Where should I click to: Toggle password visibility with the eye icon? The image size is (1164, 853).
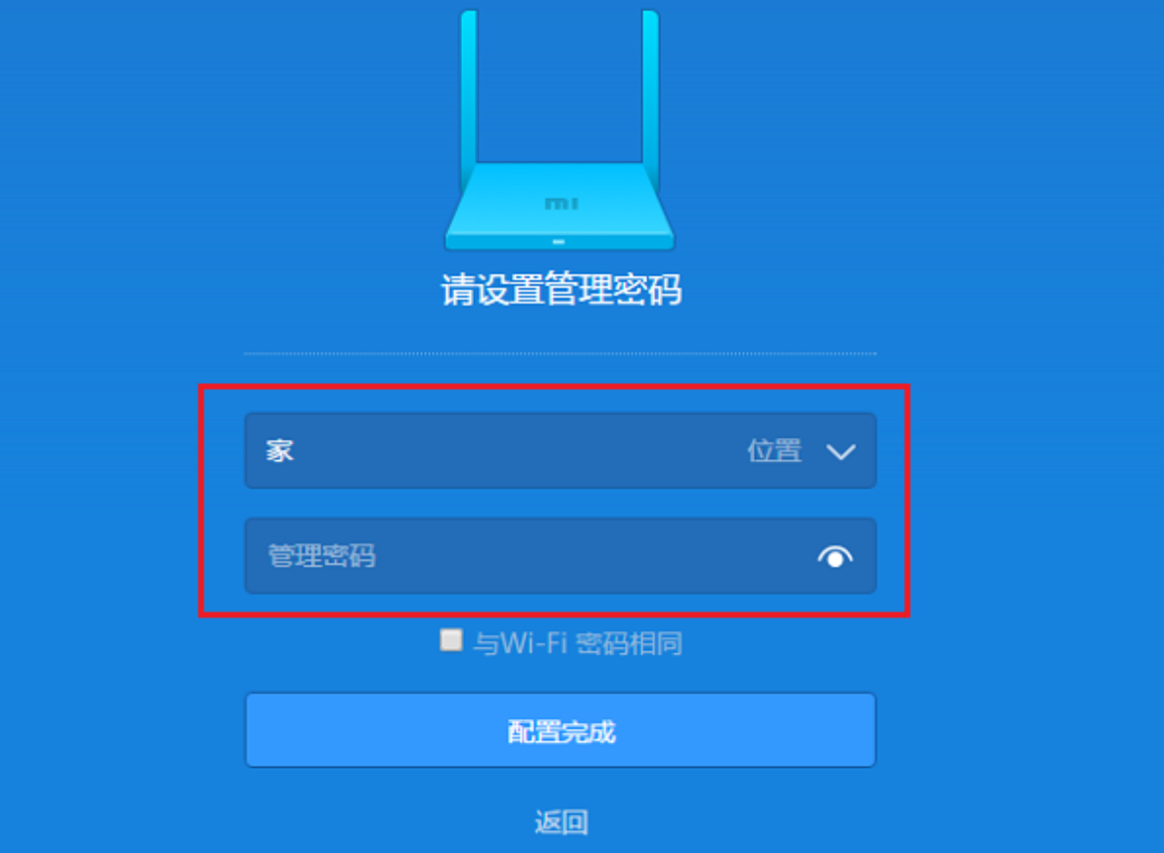(835, 556)
